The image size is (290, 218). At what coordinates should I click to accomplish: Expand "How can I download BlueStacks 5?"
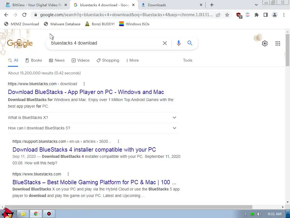click(x=93, y=128)
